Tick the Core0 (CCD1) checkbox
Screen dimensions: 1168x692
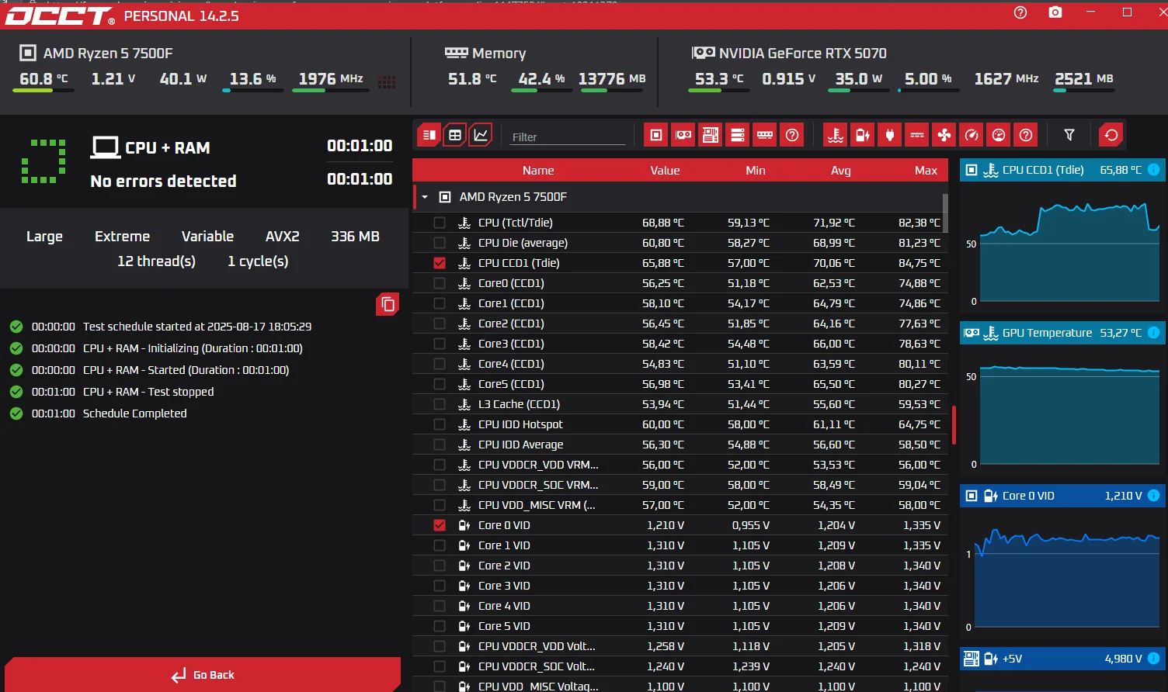pos(440,283)
